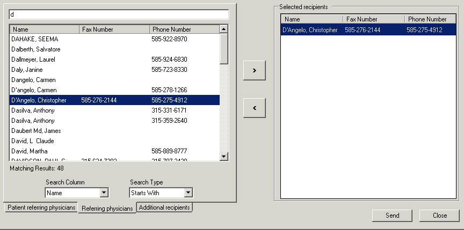Open the Search Type dropdown
This screenshot has height=230, width=464.
pyautogui.click(x=188, y=192)
